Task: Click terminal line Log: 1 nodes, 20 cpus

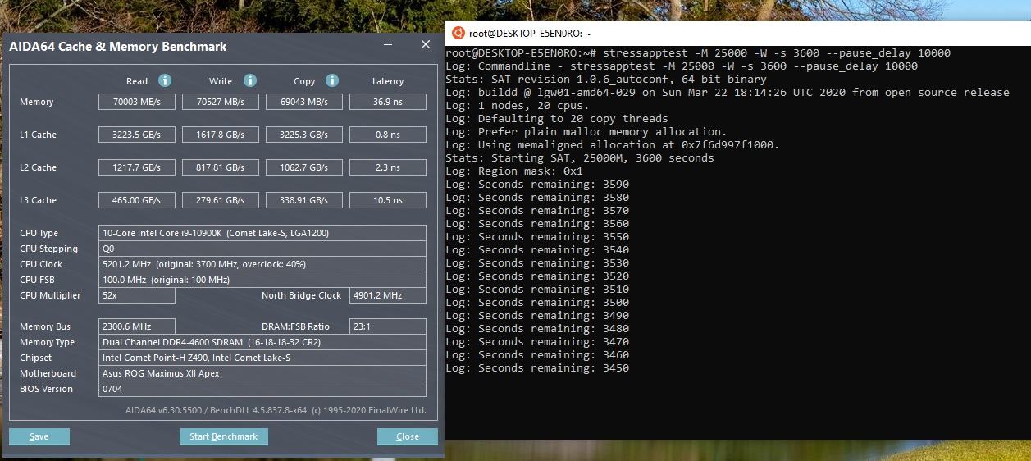Action: 518,105
